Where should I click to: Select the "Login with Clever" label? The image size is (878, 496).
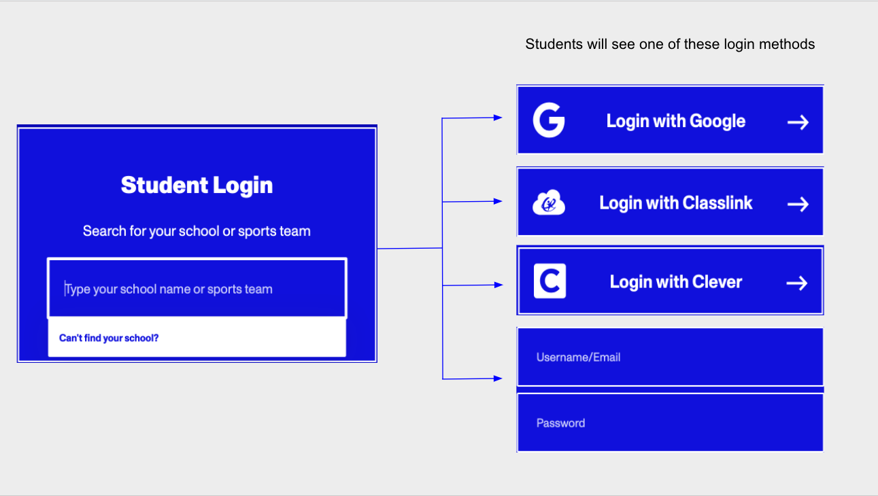click(675, 282)
